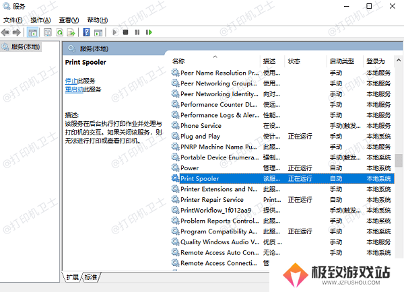Select the Power service name
This screenshot has height=292, width=404.
click(190, 168)
